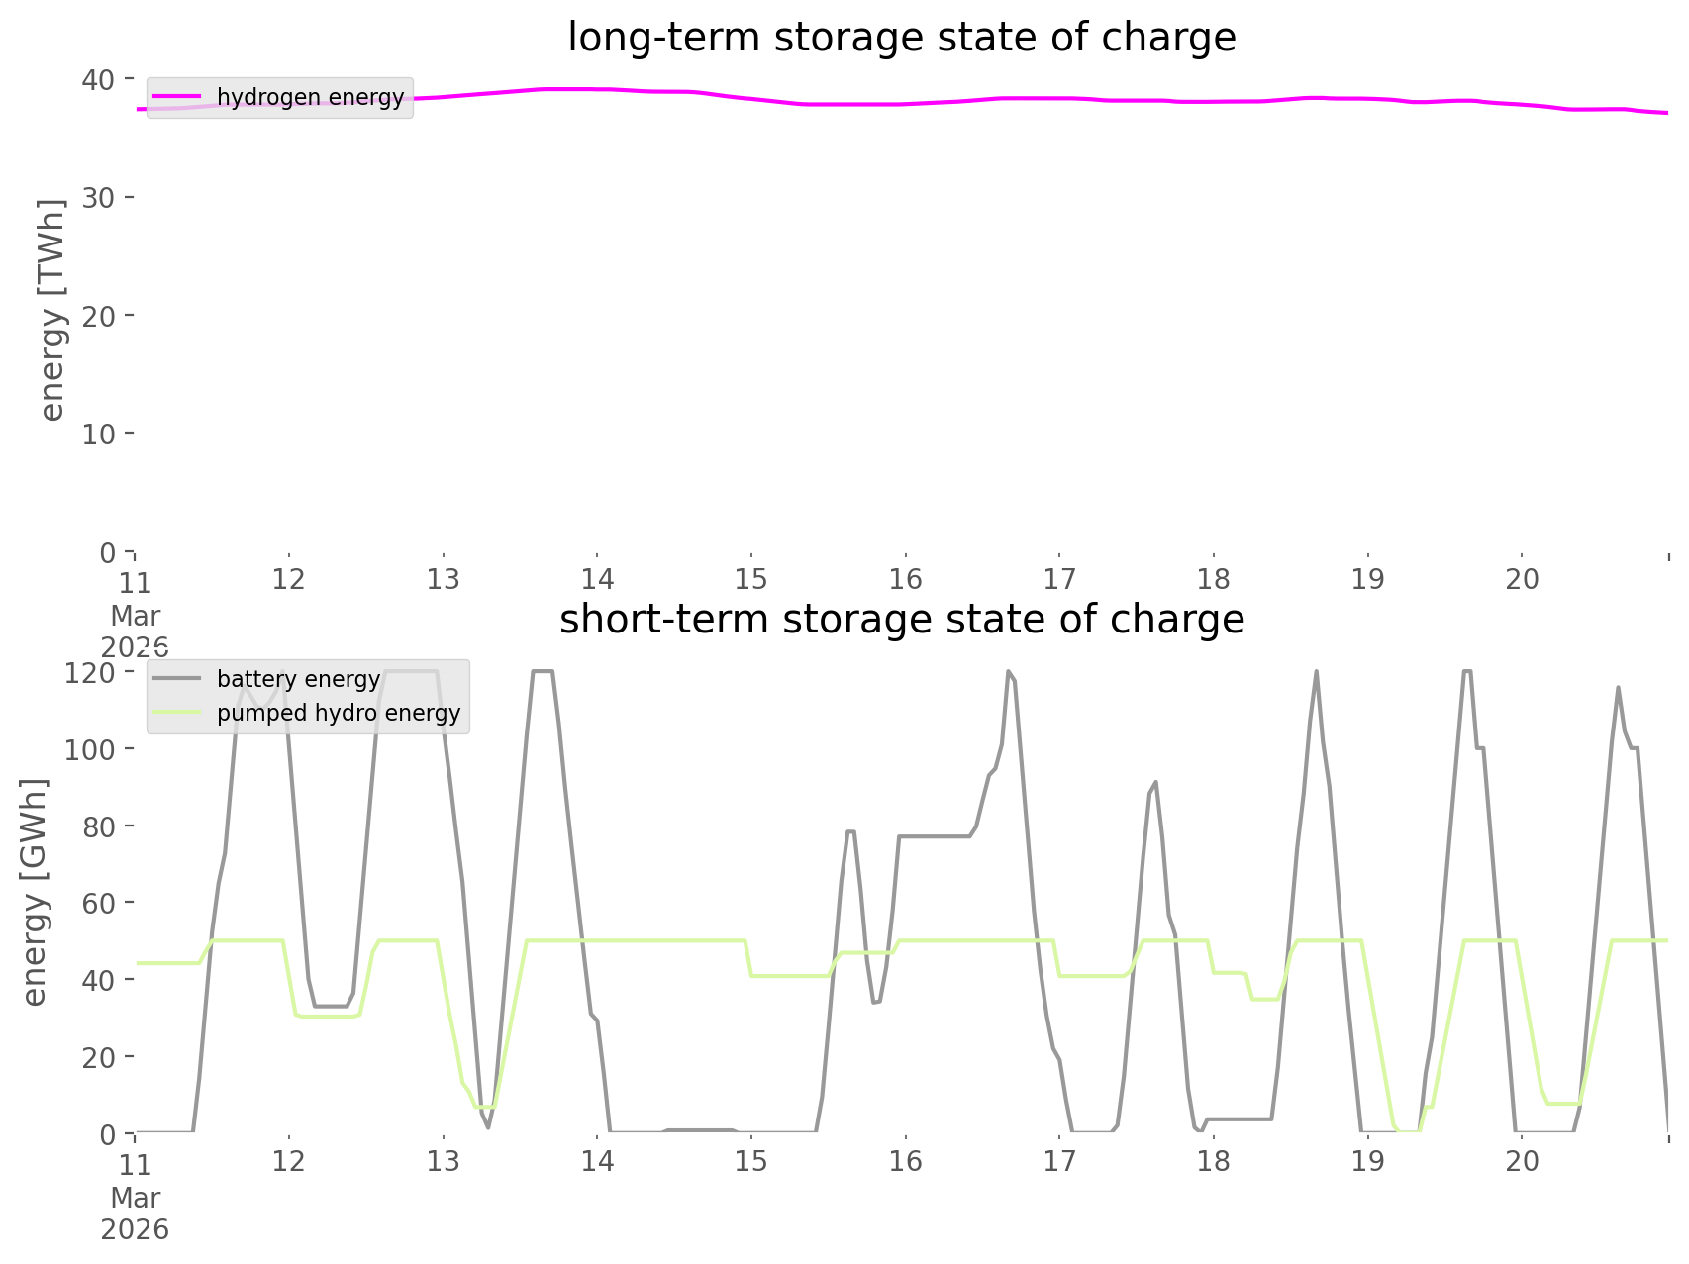1689x1264 pixels.
Task: Click the short-term storage state of charge title
Action: pyautogui.click(x=901, y=620)
